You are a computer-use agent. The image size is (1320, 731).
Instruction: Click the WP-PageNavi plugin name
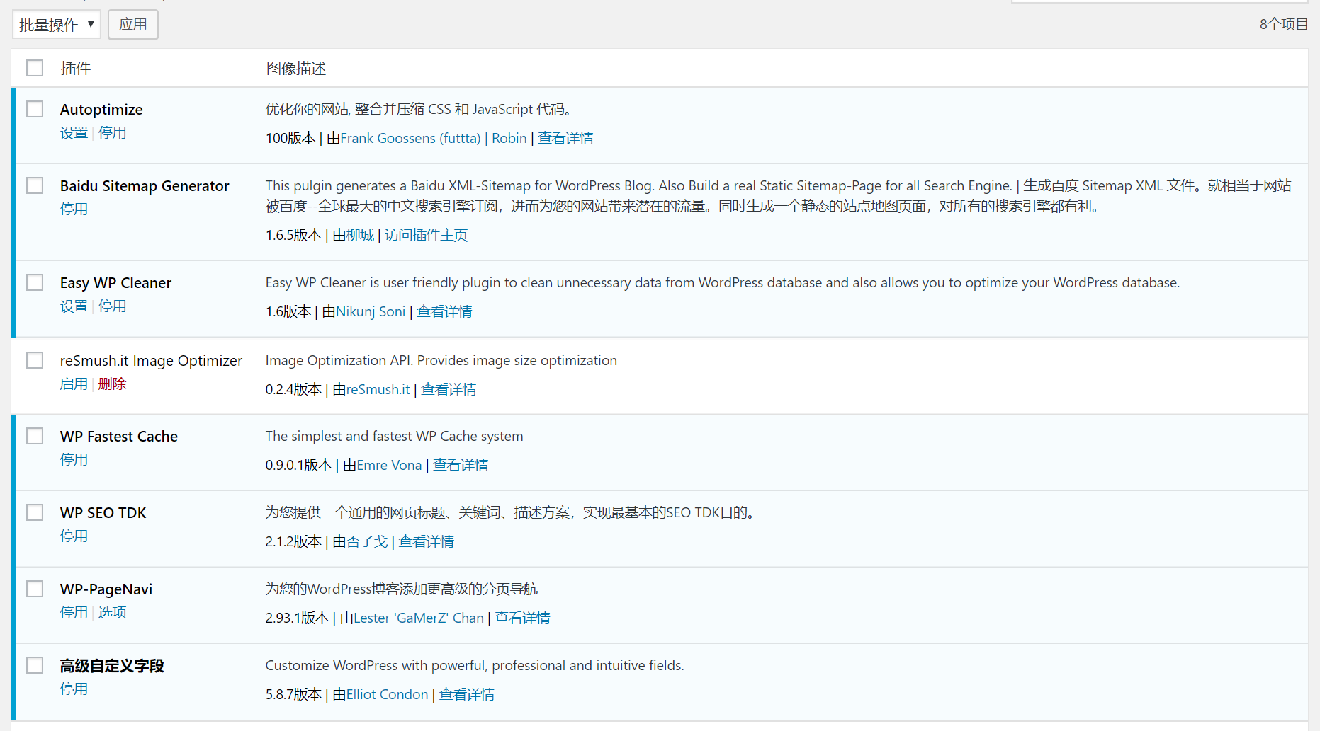coord(106,589)
